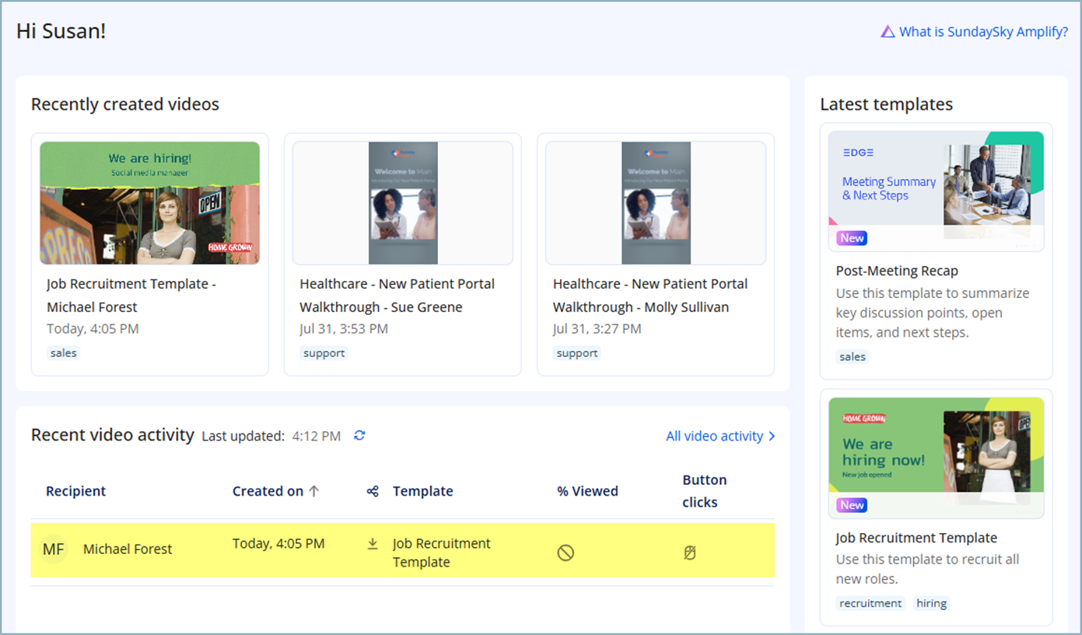
Task: Click the MF avatar circle
Action: 53,549
